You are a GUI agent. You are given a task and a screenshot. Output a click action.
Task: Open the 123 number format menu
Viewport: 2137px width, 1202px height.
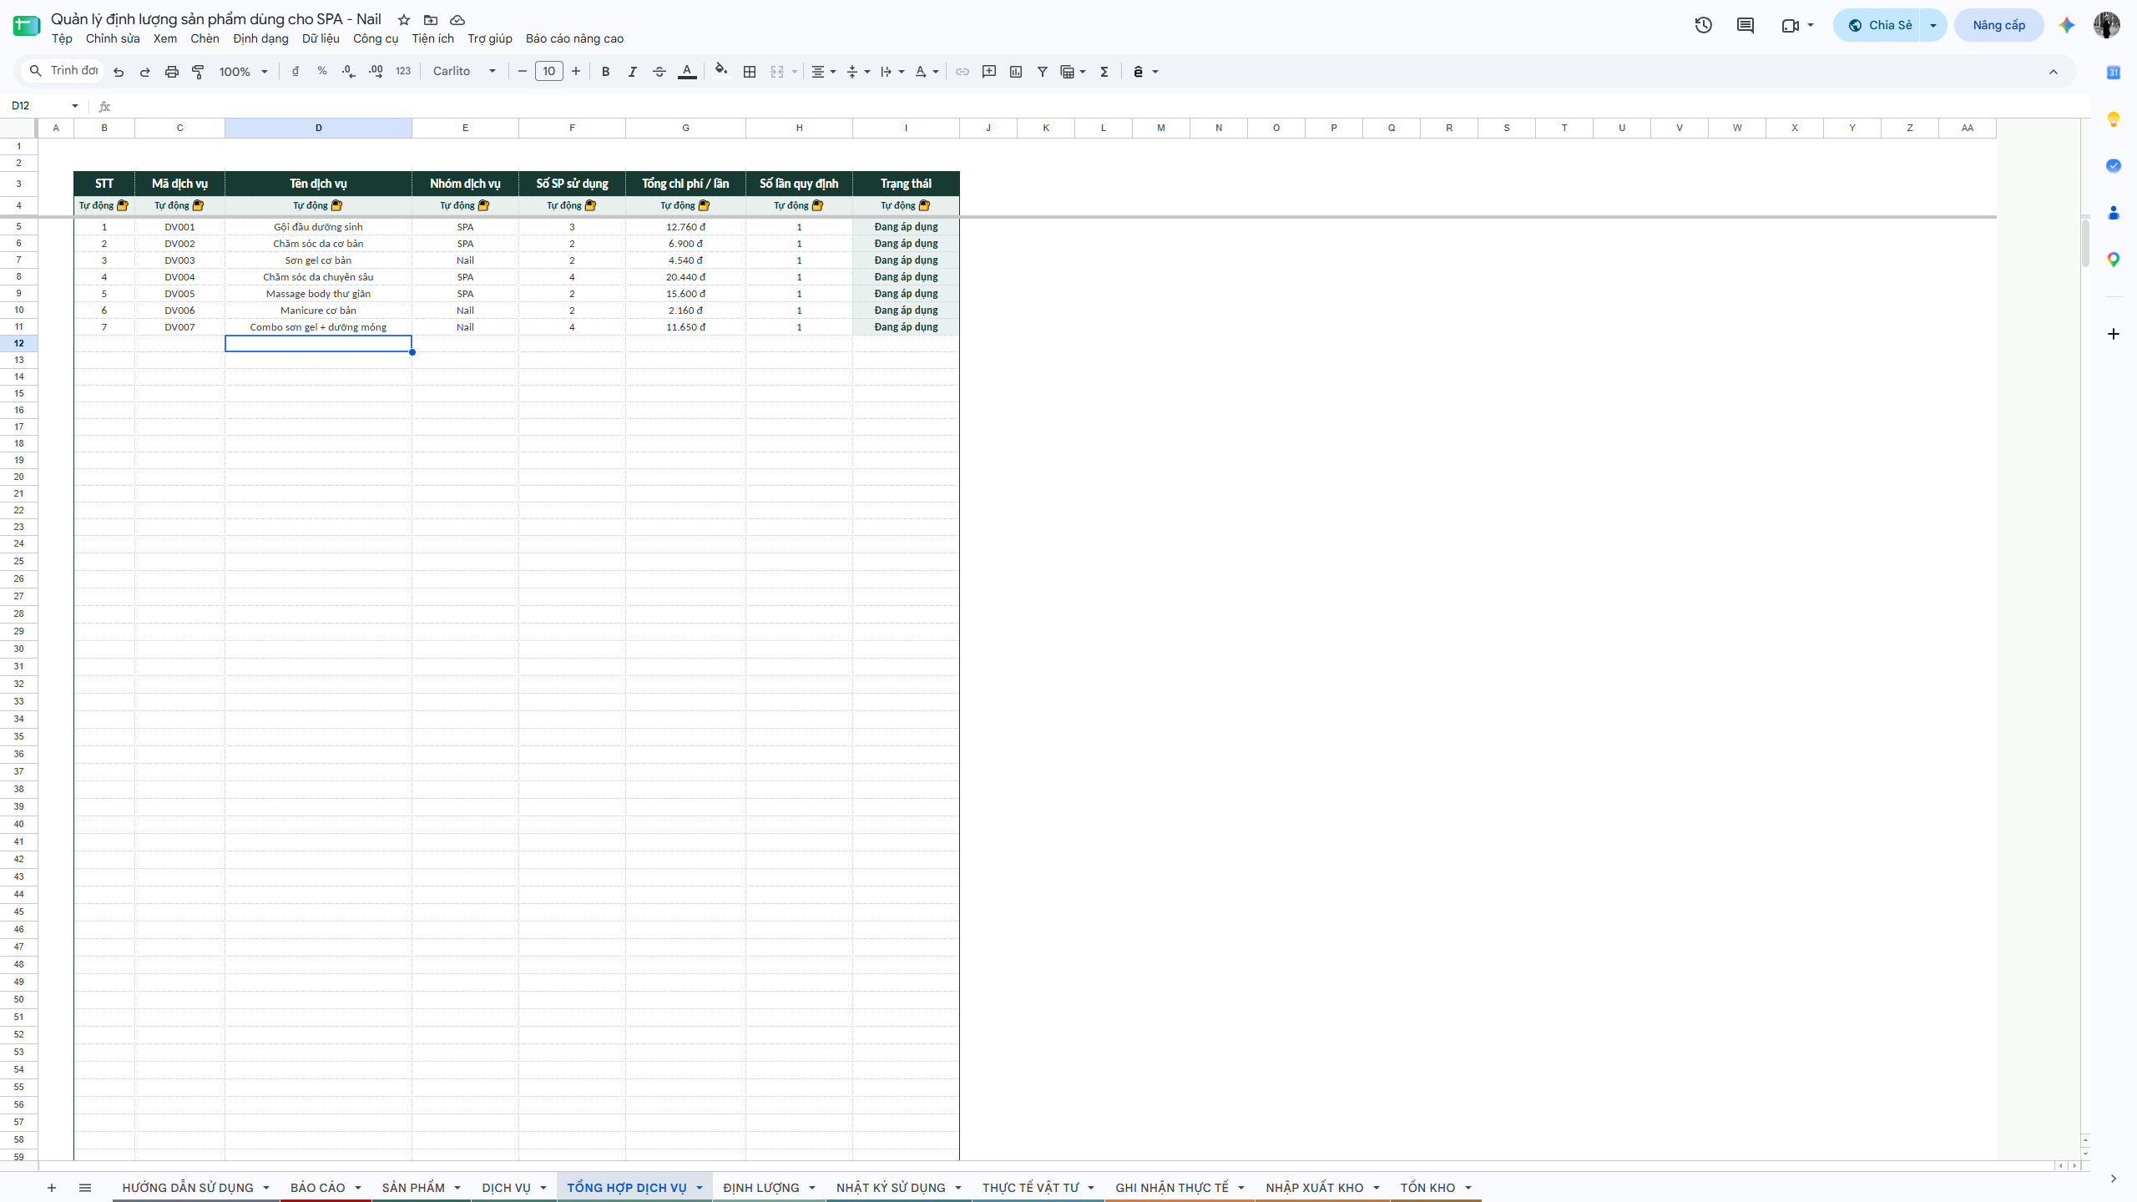coord(403,72)
